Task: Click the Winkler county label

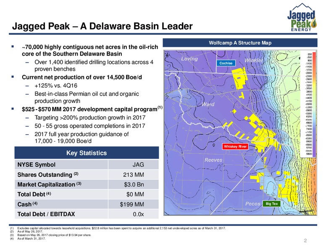Action: pyautogui.click(x=253, y=60)
